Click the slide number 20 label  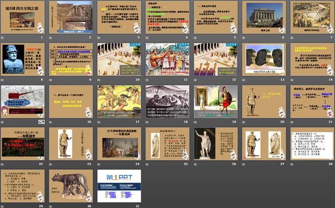click(x=282, y=122)
